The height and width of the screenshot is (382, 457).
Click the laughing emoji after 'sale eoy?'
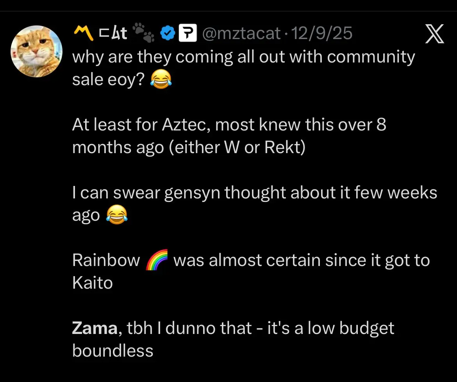coord(161,80)
